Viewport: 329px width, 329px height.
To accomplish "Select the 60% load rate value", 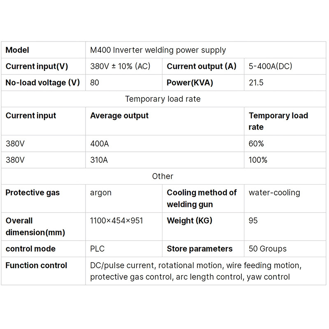I will (x=256, y=144).
